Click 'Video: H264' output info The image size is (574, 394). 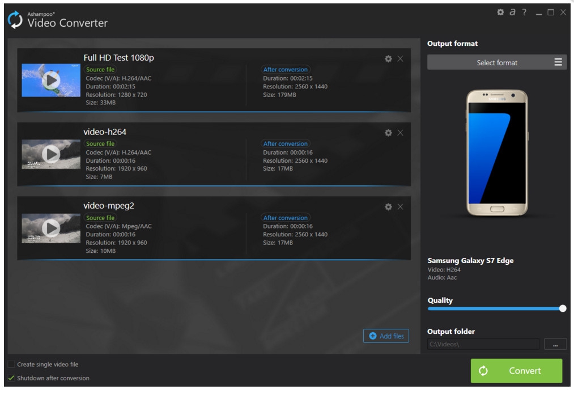click(x=444, y=269)
